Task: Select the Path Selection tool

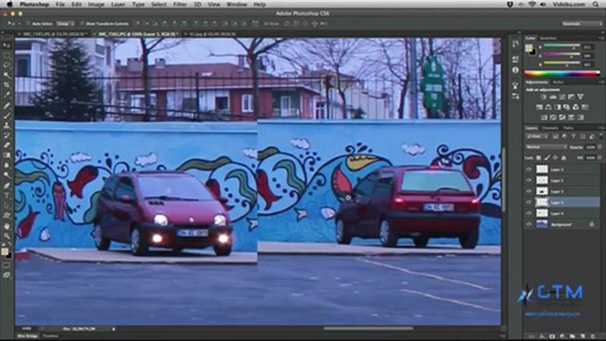Action: 7,206
